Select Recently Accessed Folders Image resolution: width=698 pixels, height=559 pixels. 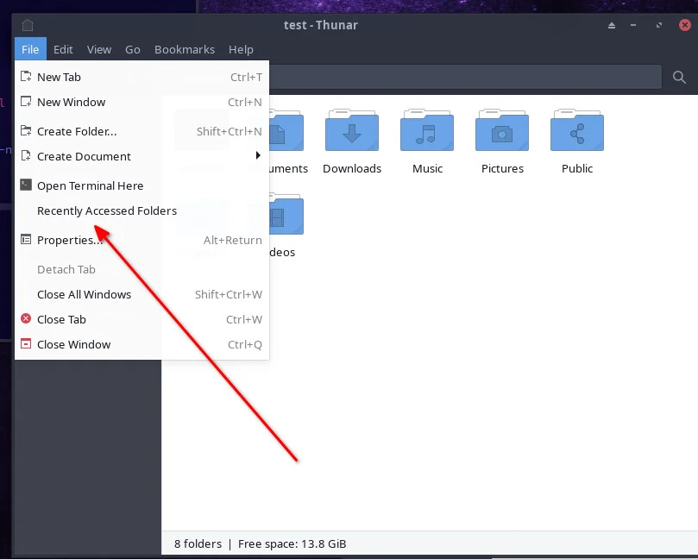point(106,210)
